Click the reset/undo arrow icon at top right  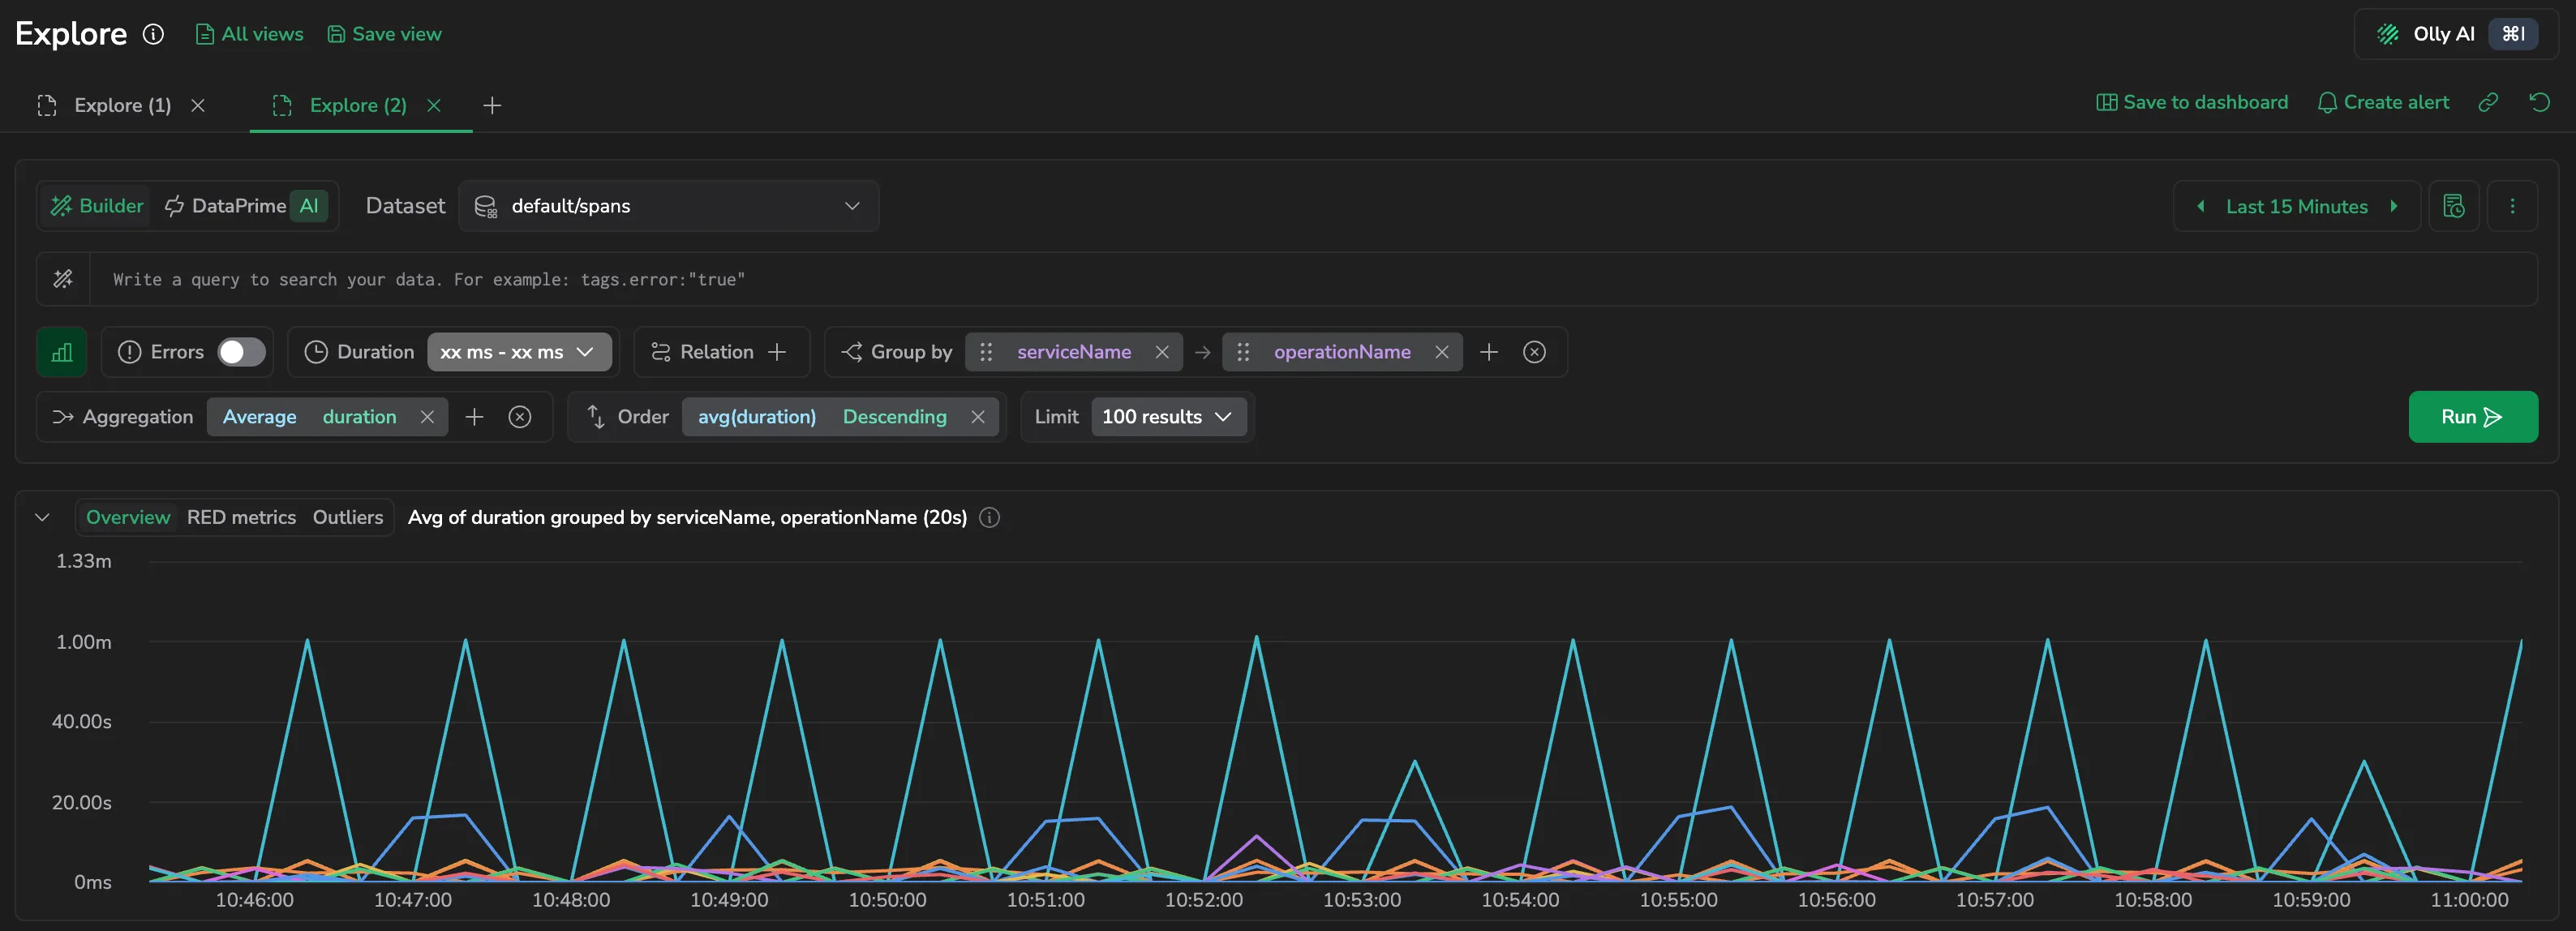coord(2539,102)
